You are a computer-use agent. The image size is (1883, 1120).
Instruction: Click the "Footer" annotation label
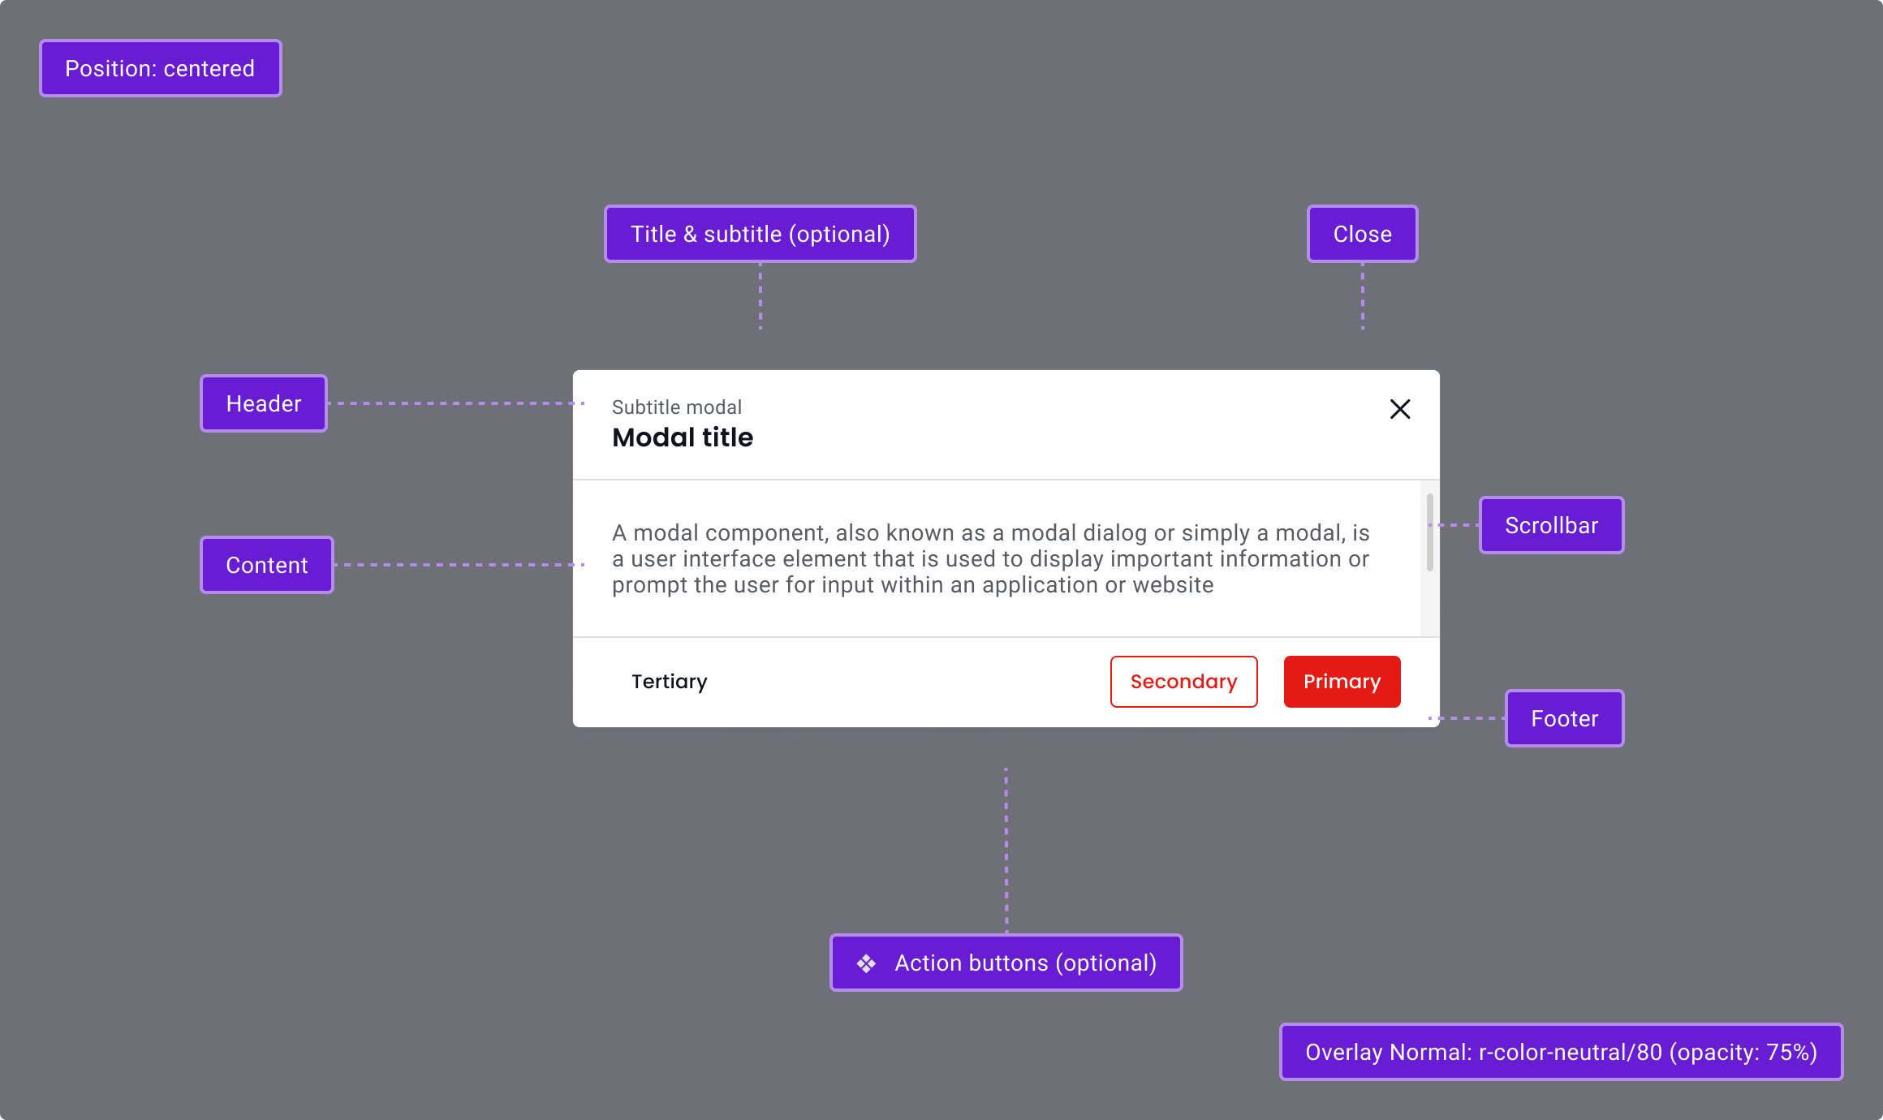click(1564, 719)
